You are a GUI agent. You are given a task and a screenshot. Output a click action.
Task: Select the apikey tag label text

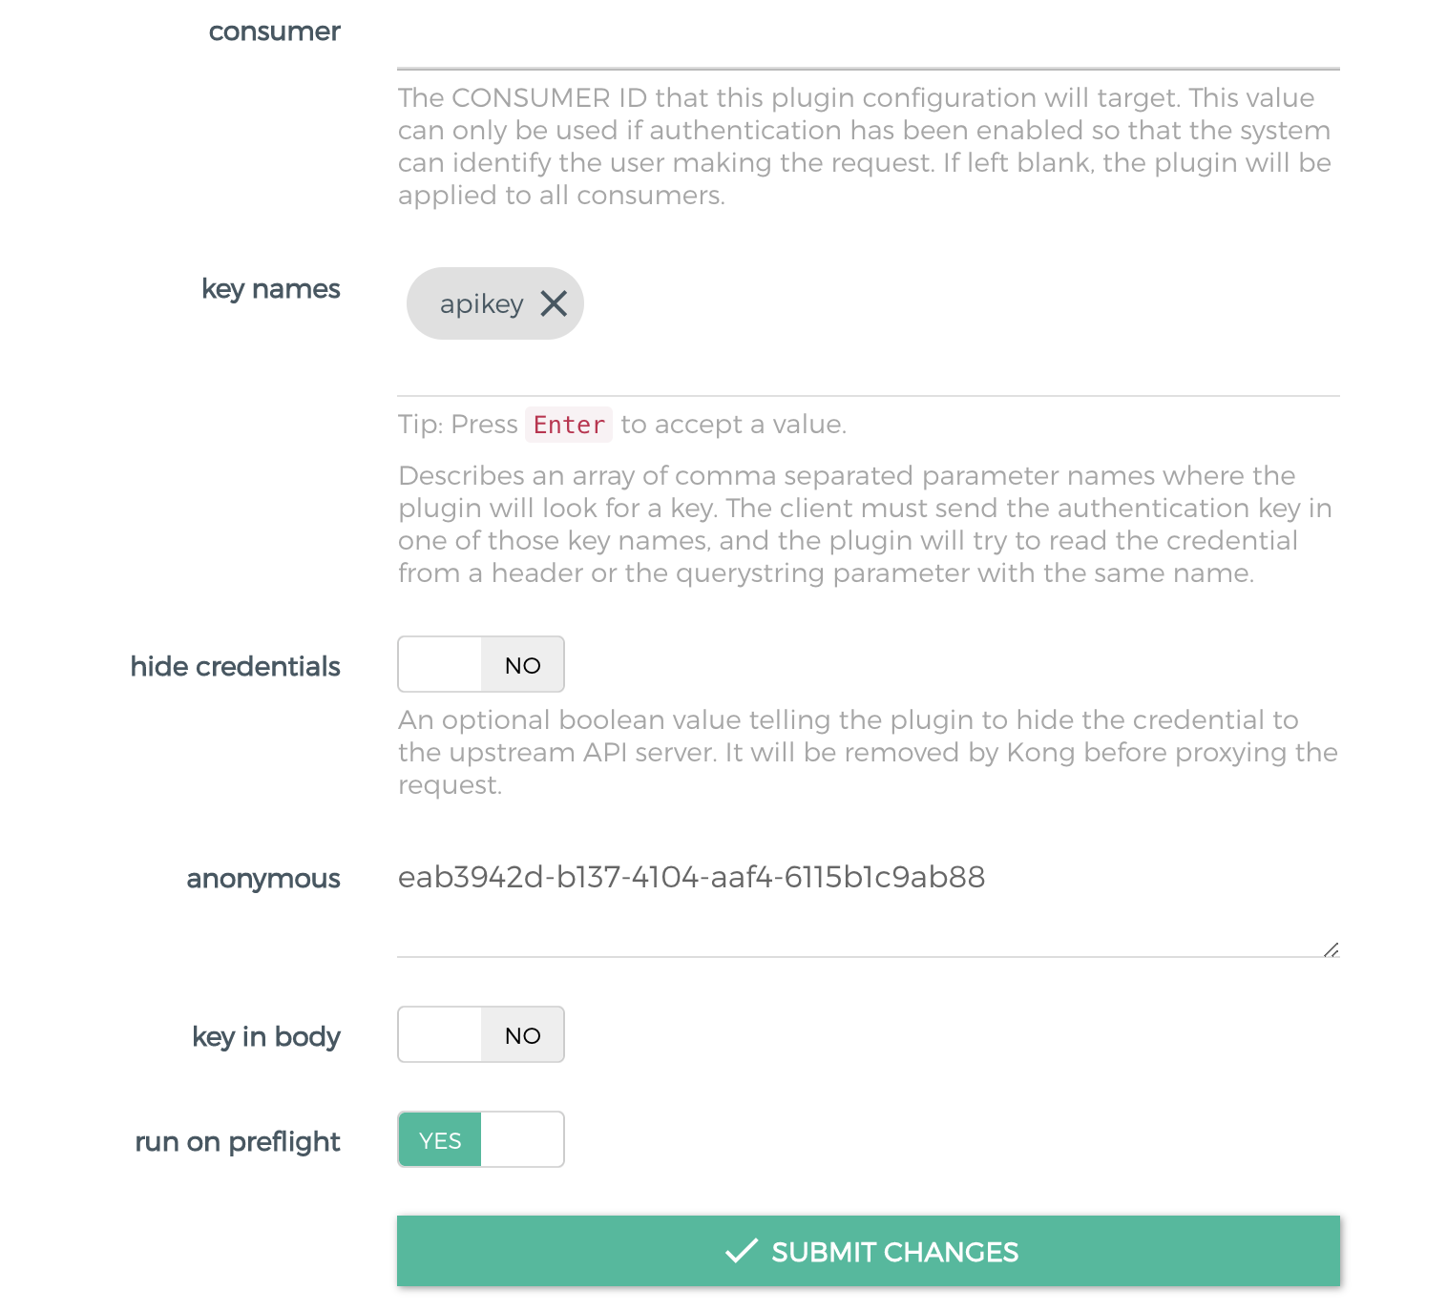(481, 304)
